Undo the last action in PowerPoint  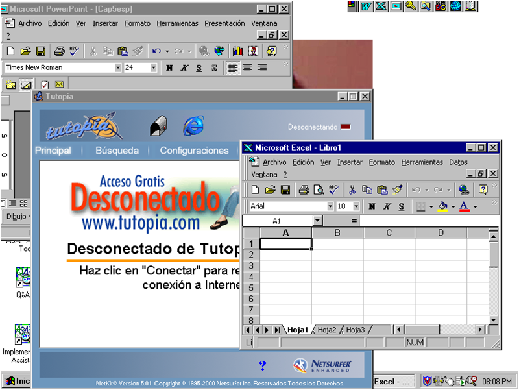156,51
